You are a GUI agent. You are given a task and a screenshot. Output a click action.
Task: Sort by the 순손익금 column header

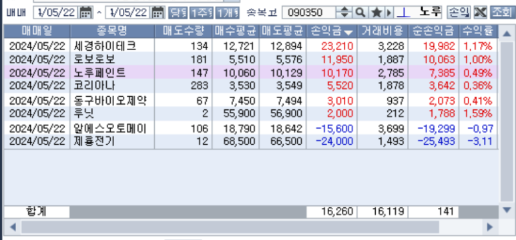(434, 31)
